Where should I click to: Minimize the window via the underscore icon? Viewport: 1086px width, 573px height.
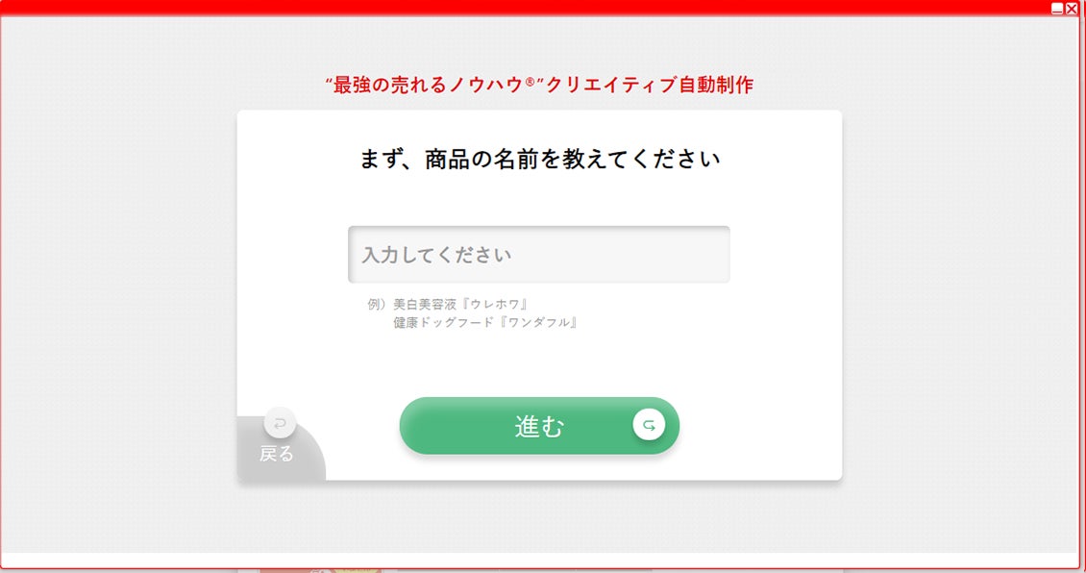(x=1057, y=9)
